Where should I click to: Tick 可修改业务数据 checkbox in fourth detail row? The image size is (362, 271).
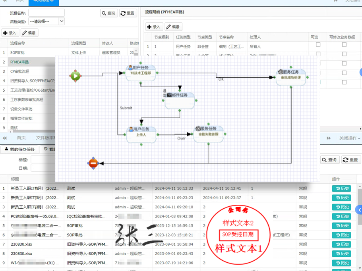click(344, 73)
